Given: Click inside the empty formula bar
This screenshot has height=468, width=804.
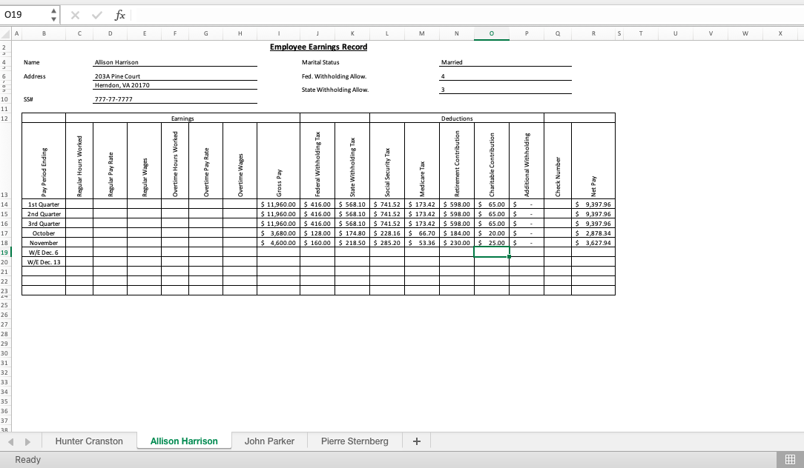Looking at the screenshot, I should (297, 14).
